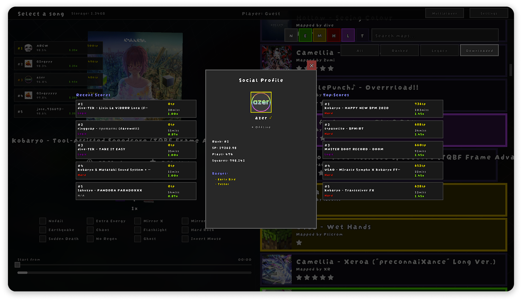Screen dimensions: 522x301
Task: Click GIngyyy's avatar at leaderboard rank #2
Action: coord(28,64)
